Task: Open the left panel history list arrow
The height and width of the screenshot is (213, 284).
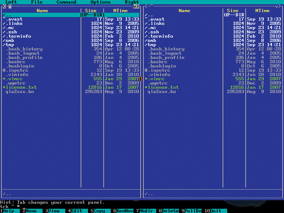Action: 135,6
